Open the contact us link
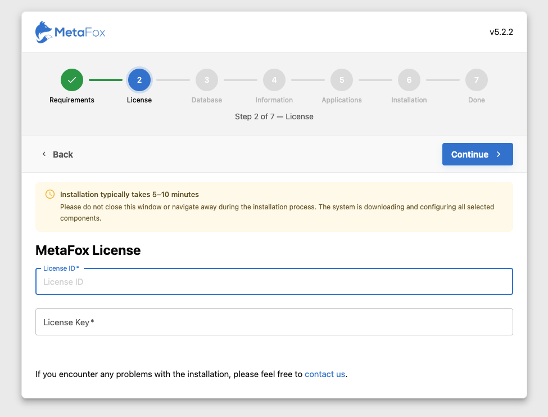Viewport: 548px width, 417px height. (x=325, y=374)
